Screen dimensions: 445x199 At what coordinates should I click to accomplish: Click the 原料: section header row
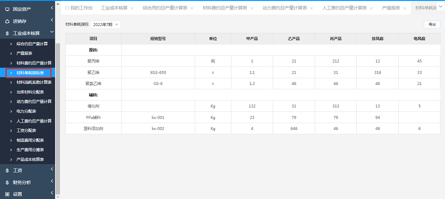(253, 50)
